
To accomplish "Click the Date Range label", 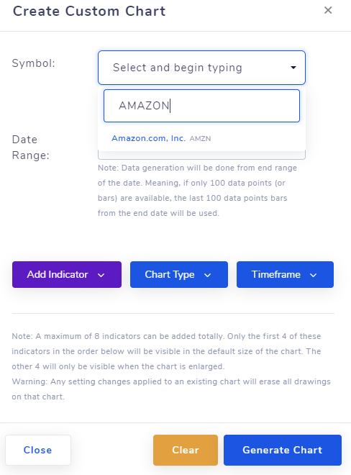I will pyautogui.click(x=31, y=148).
